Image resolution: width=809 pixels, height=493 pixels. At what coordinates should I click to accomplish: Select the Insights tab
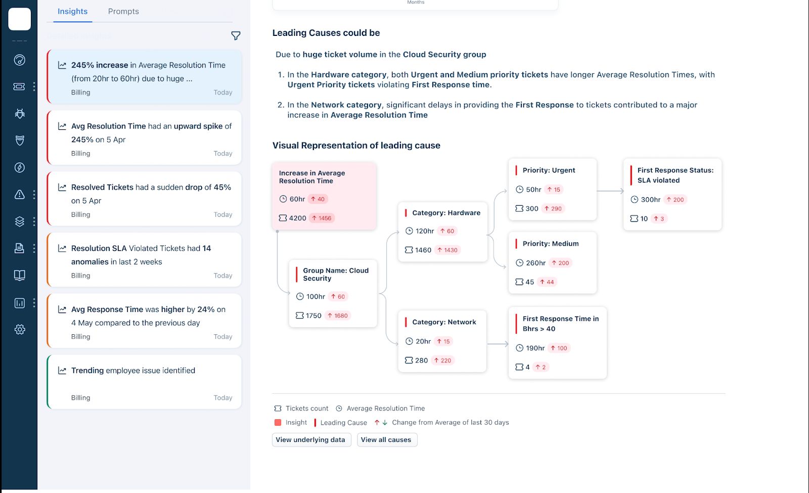(x=72, y=11)
